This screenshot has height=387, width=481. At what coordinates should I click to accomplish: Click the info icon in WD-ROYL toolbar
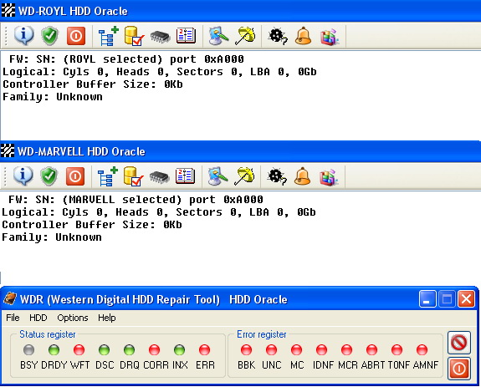click(x=24, y=36)
